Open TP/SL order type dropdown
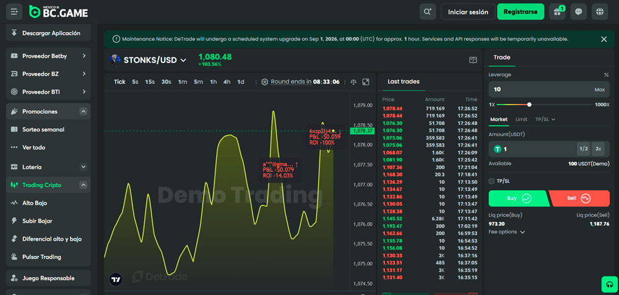The height and width of the screenshot is (295, 619). pyautogui.click(x=545, y=119)
